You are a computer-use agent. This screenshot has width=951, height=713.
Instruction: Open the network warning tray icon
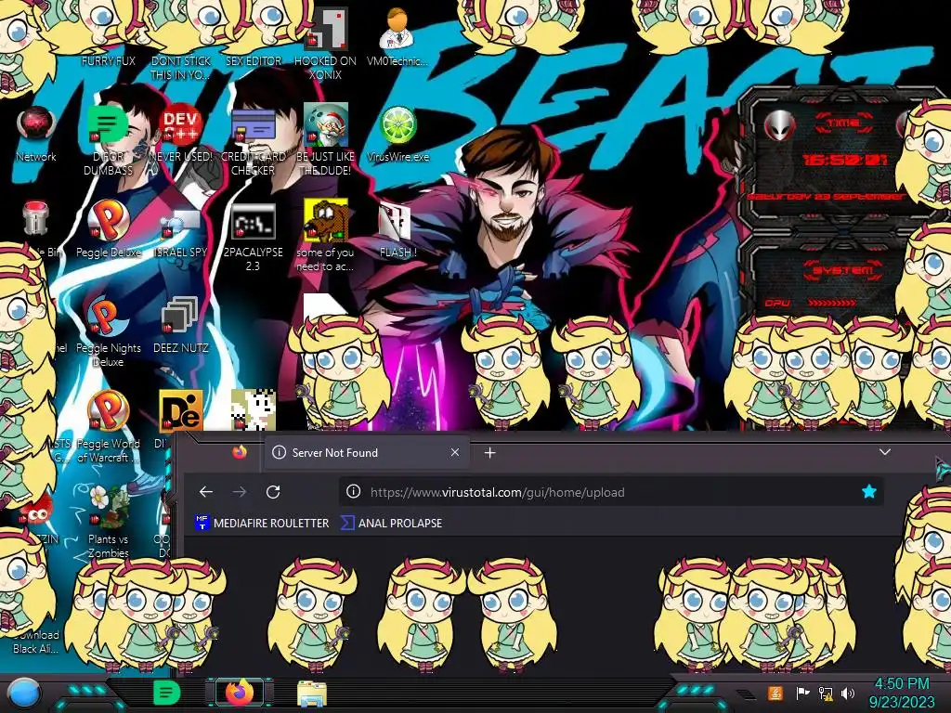coord(826,693)
